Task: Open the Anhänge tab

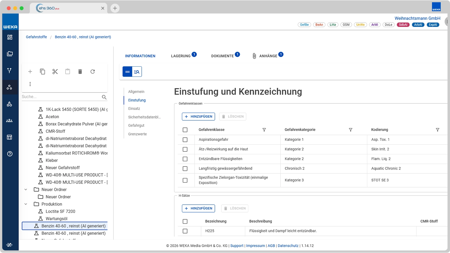Action: click(268, 56)
